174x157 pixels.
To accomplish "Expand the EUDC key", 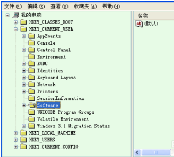I will [x=24, y=64].
